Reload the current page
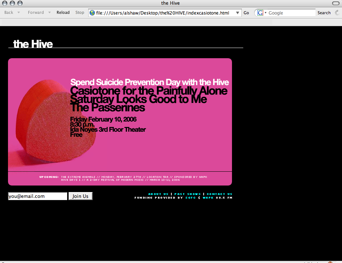 tap(63, 12)
